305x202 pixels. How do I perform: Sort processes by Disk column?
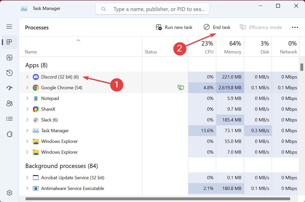pyautogui.click(x=258, y=47)
